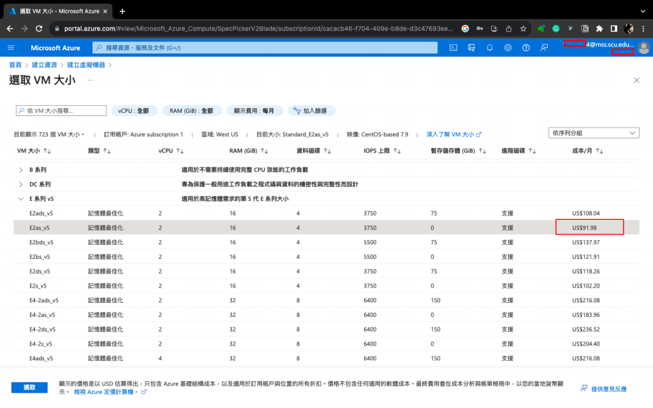
Task: Open the Chrome three-dot menu
Action: (x=643, y=28)
